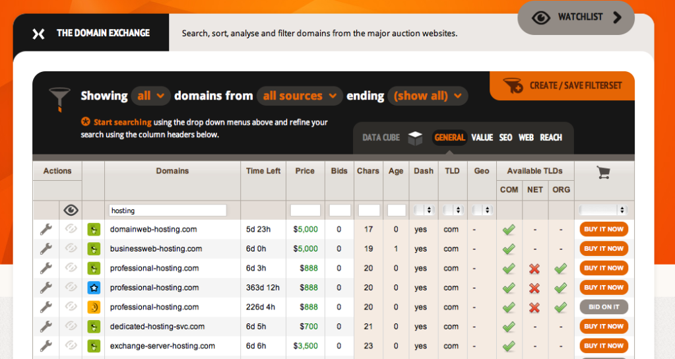Toggle watchlist eye for businessweb-hosting.com
The image size is (675, 359).
pos(71,248)
